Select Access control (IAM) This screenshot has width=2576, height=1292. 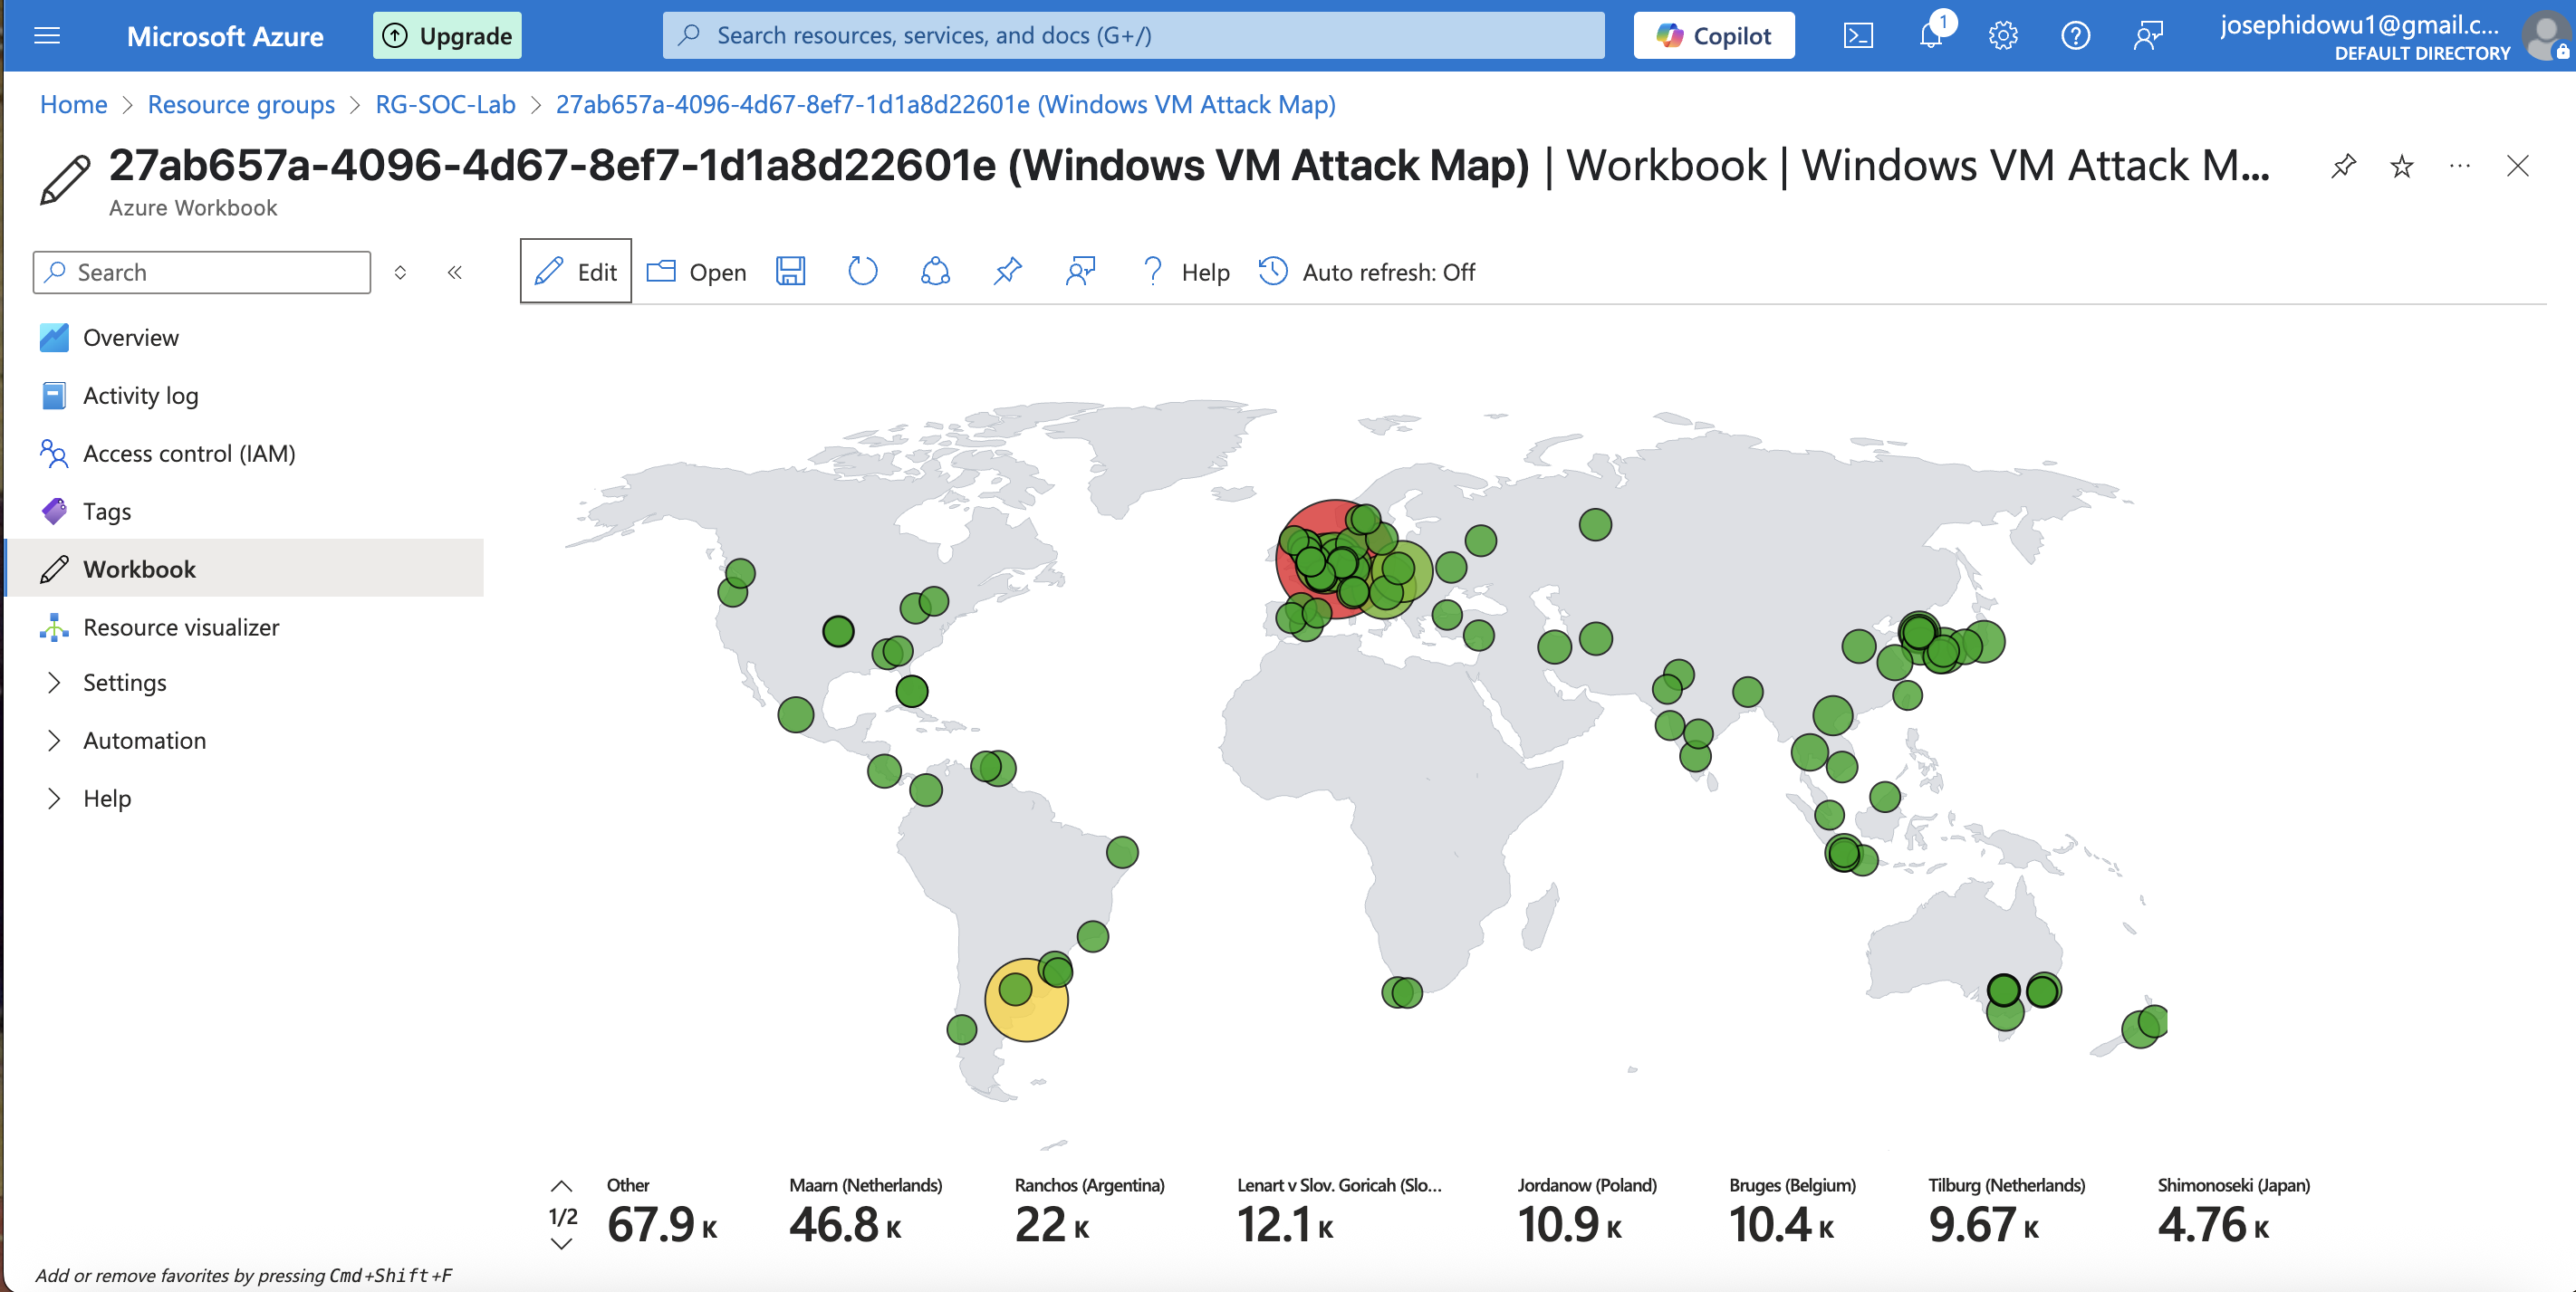tap(189, 454)
